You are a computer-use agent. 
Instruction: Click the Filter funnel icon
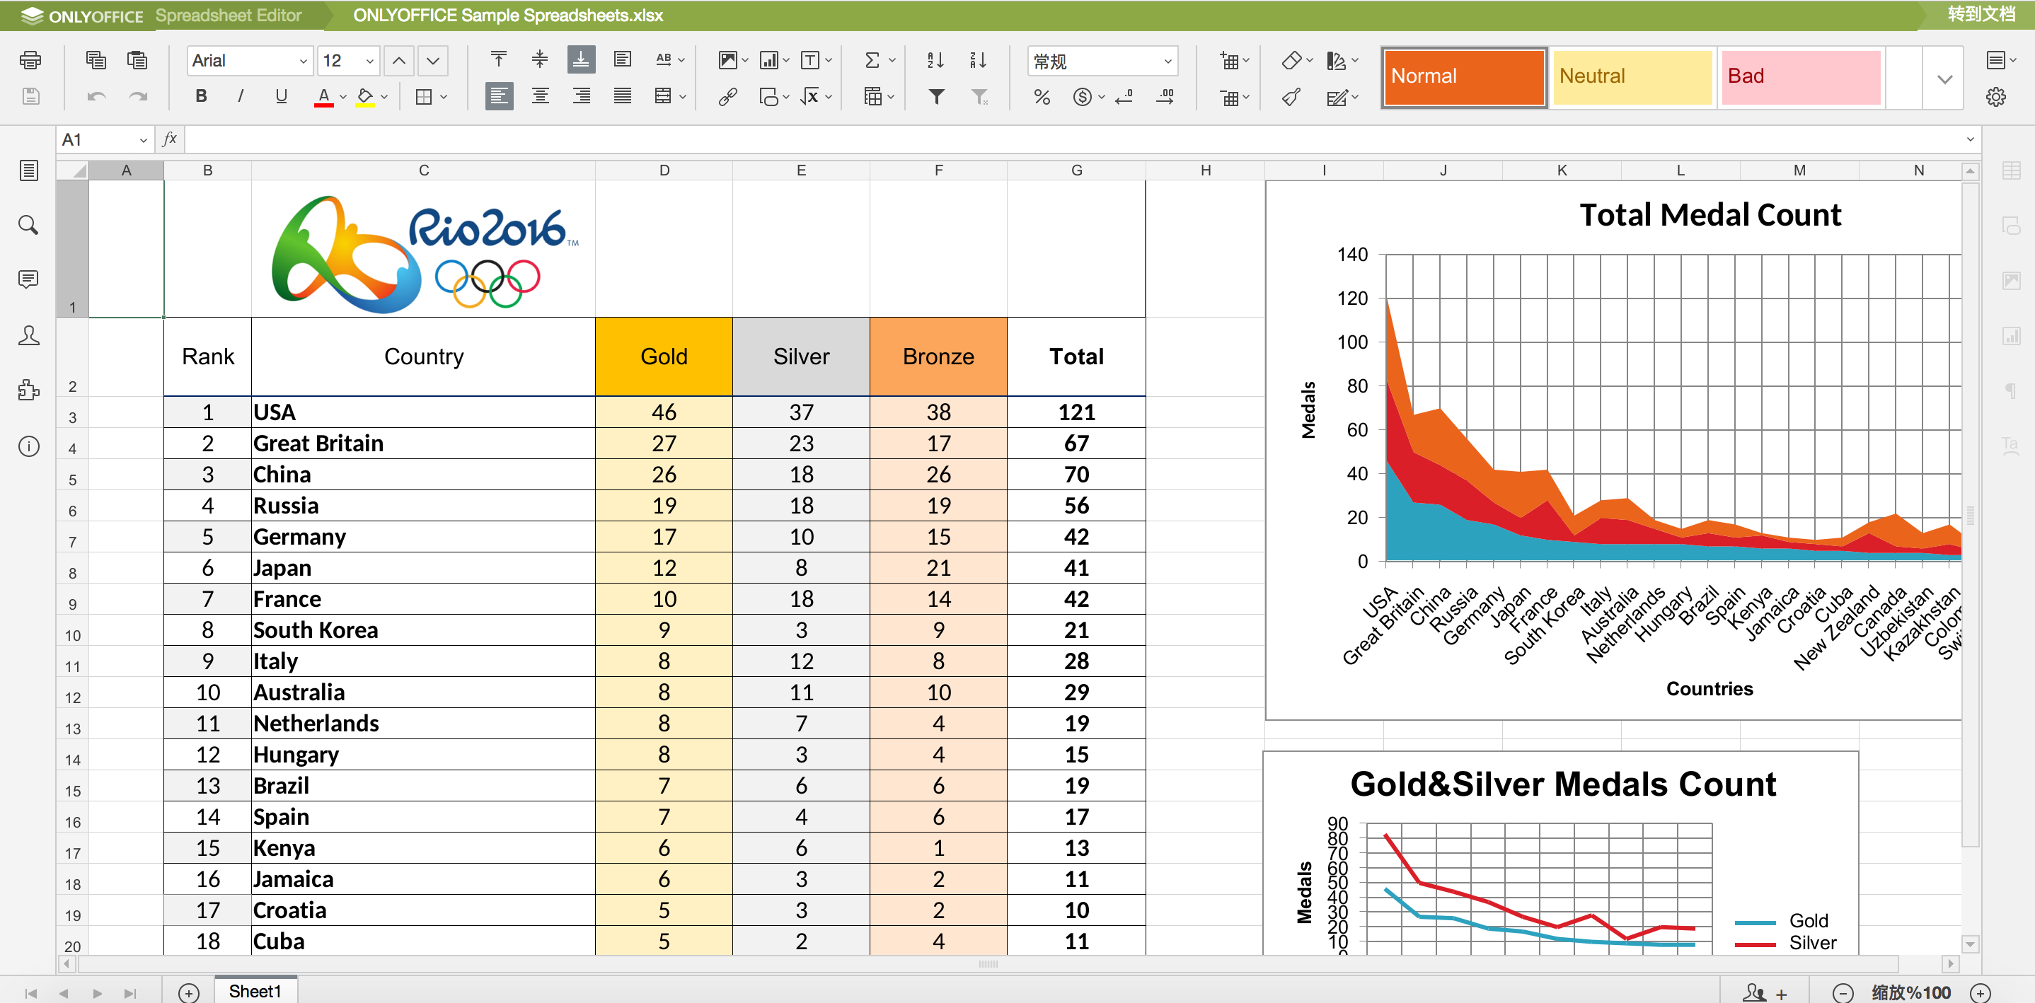pos(936,96)
